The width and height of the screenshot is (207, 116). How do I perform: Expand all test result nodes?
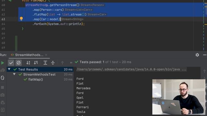[45, 63]
